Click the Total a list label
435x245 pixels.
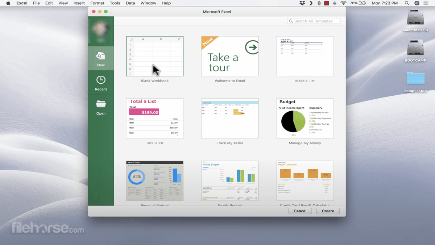click(x=155, y=143)
